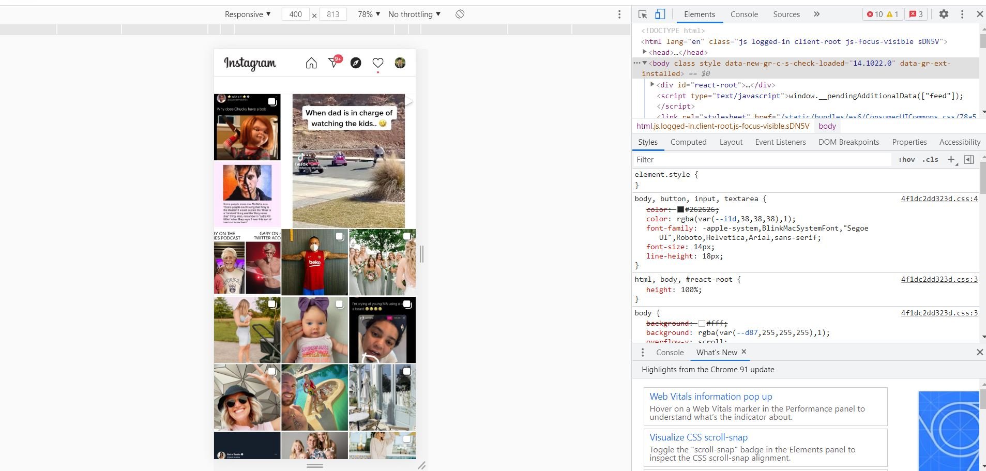This screenshot has height=471, width=986.
Task: Open Web Vitals information pop up link
Action: (x=710, y=397)
